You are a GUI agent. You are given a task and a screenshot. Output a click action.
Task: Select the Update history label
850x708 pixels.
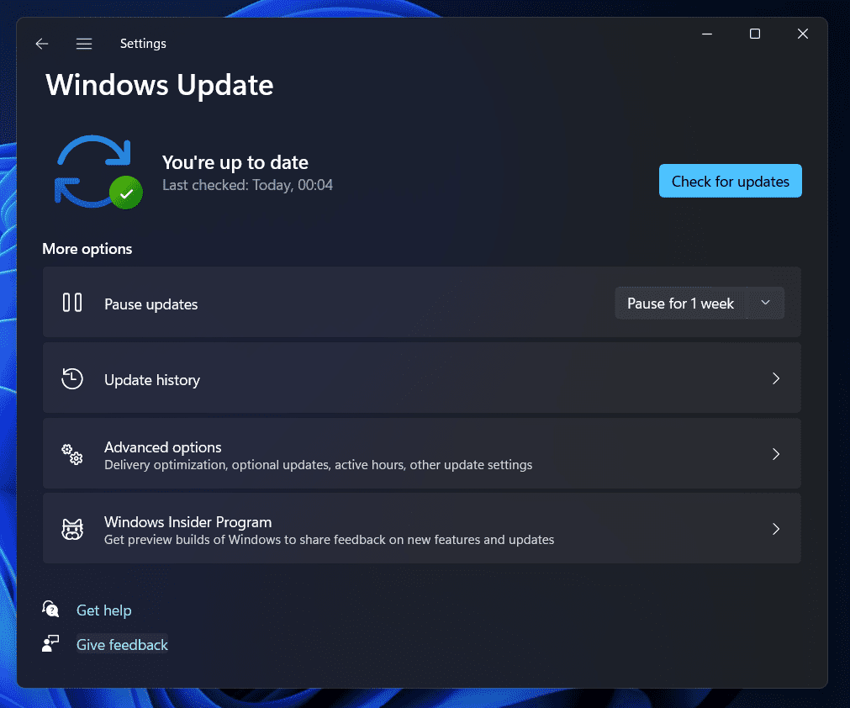pyautogui.click(x=152, y=380)
